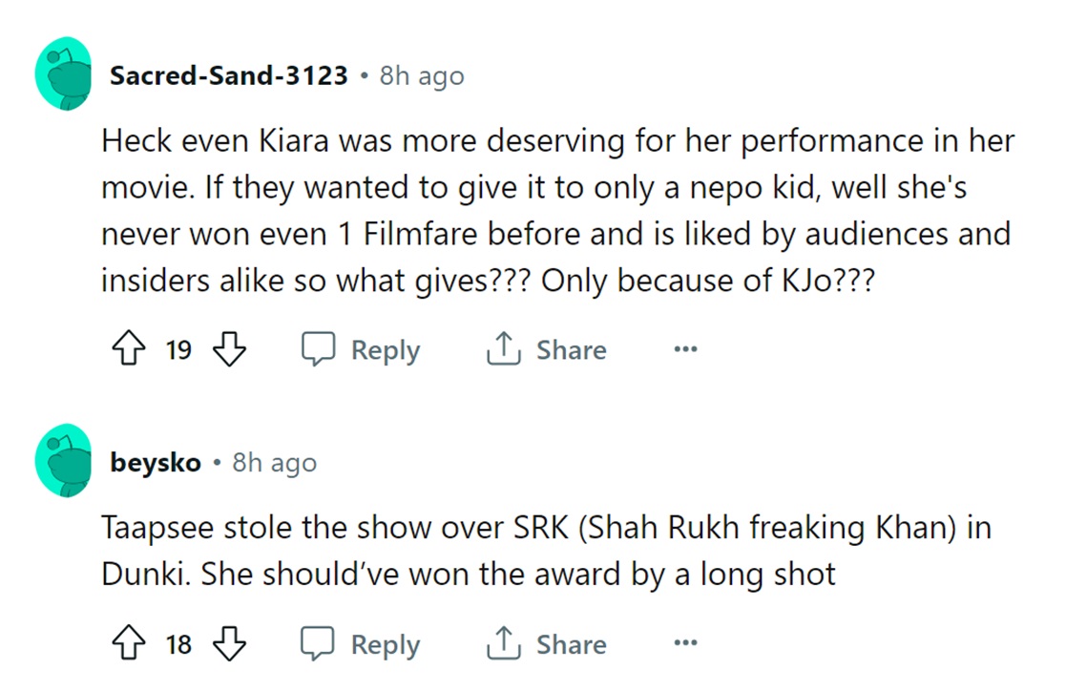The width and height of the screenshot is (1066, 691).
Task: Share beysko's comment
Action: (x=546, y=645)
